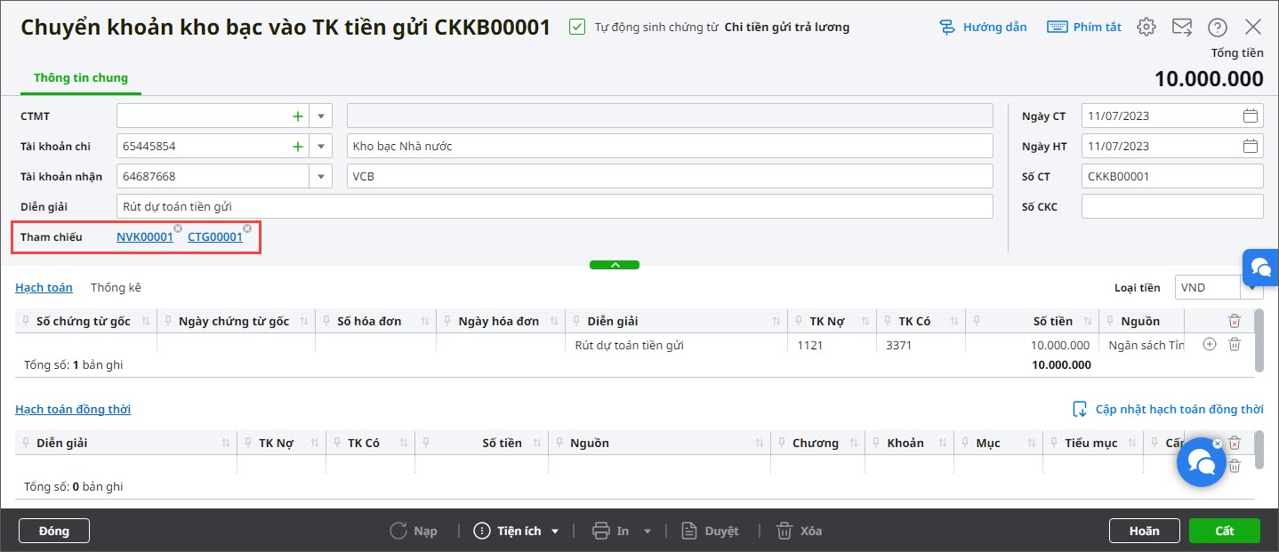The height and width of the screenshot is (552, 1279).
Task: Open the settings gear icon
Action: pos(1146,27)
